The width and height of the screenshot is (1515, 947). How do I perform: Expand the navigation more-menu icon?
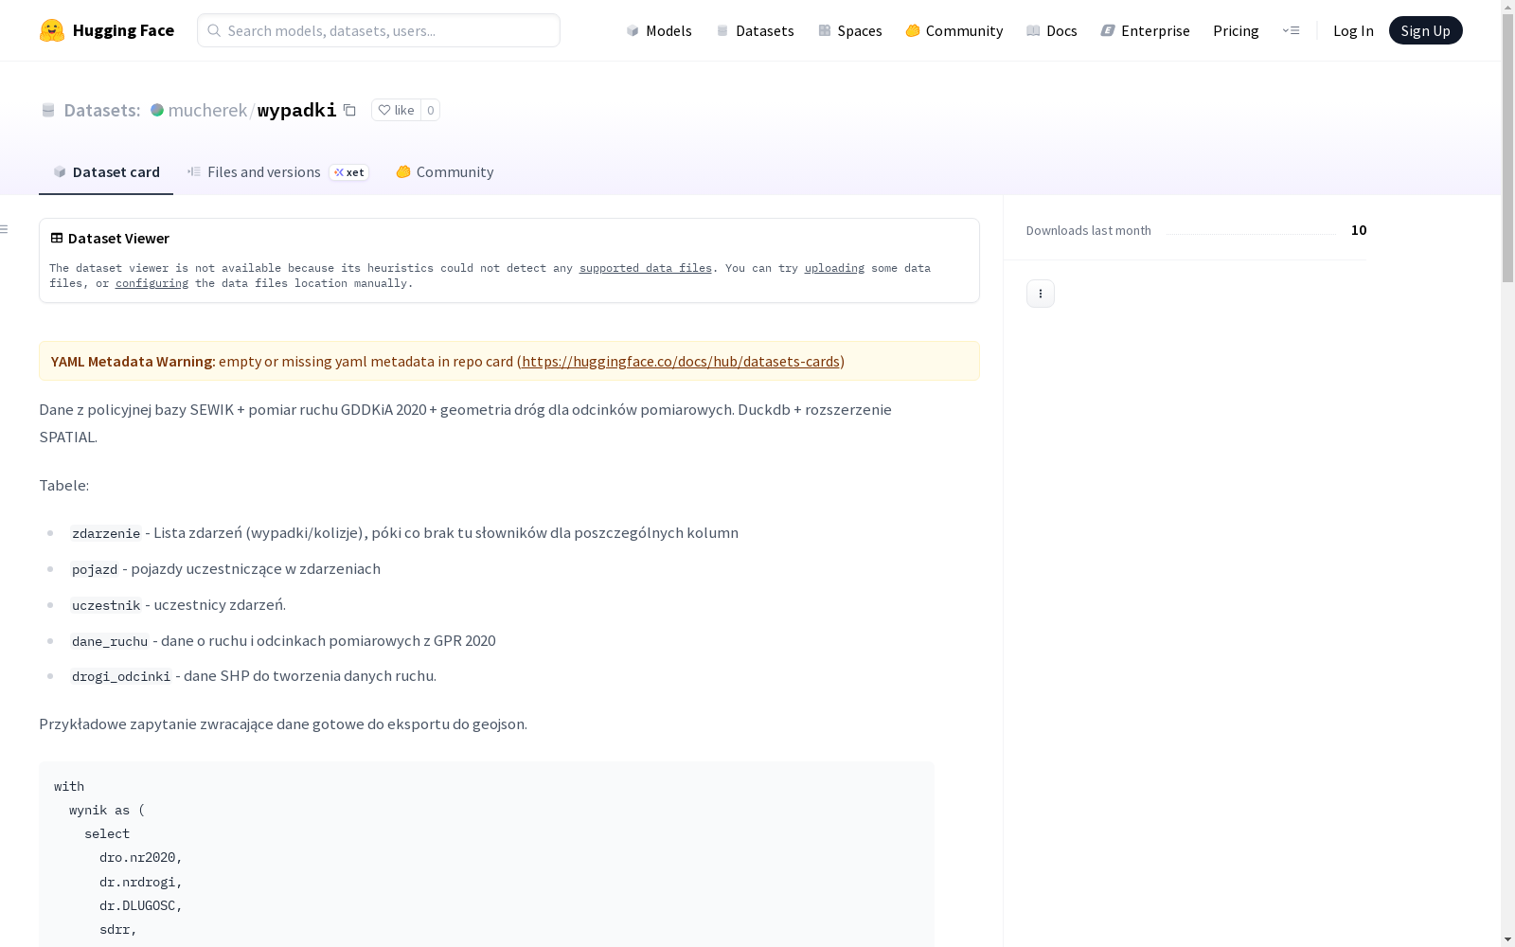(x=1291, y=30)
